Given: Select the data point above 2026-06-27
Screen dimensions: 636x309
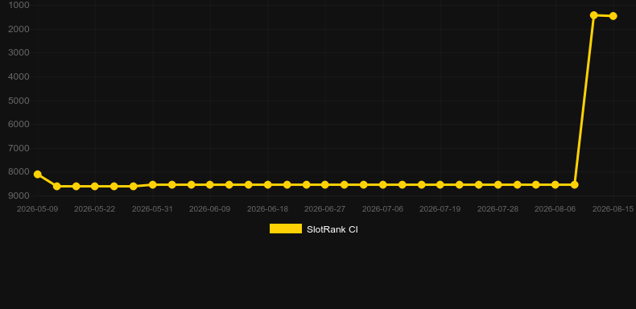Looking at the screenshot, I should [325, 184].
